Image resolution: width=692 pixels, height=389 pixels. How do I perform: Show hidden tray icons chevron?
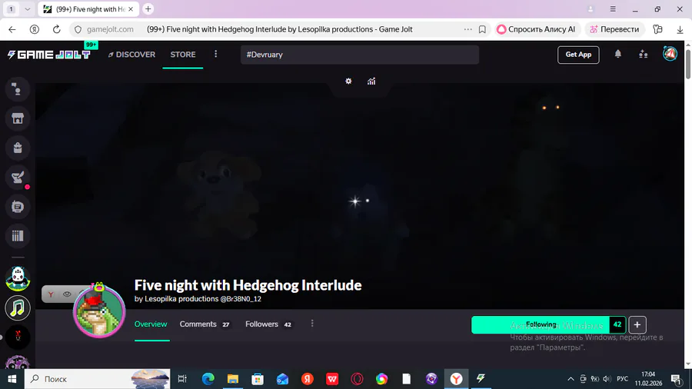(x=571, y=379)
